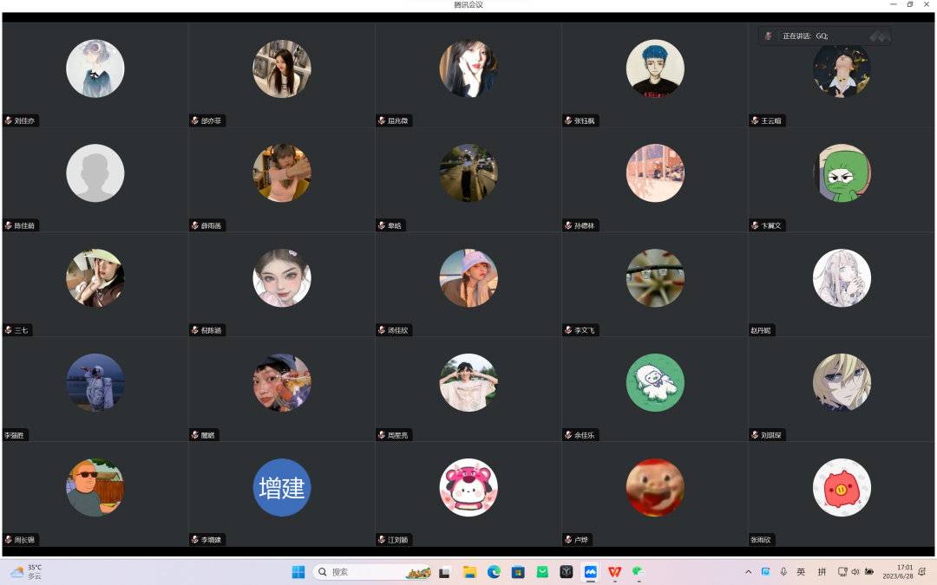Click the system tray microphone icon
The height and width of the screenshot is (585, 937).
tap(783, 572)
